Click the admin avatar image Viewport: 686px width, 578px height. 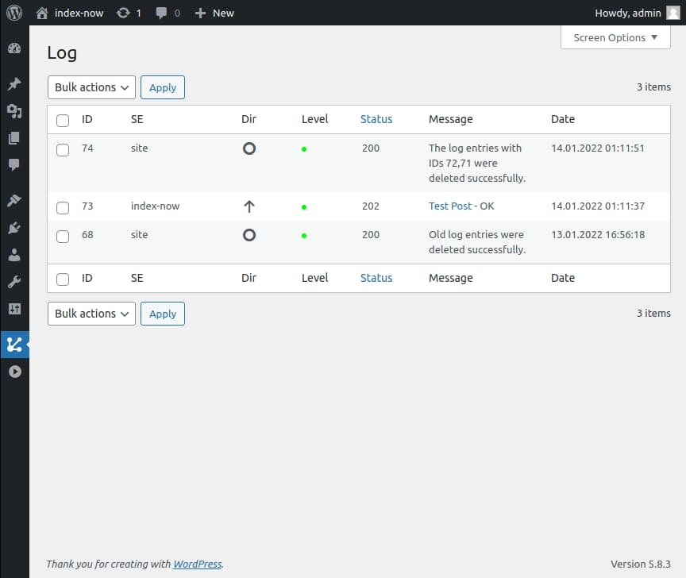673,13
